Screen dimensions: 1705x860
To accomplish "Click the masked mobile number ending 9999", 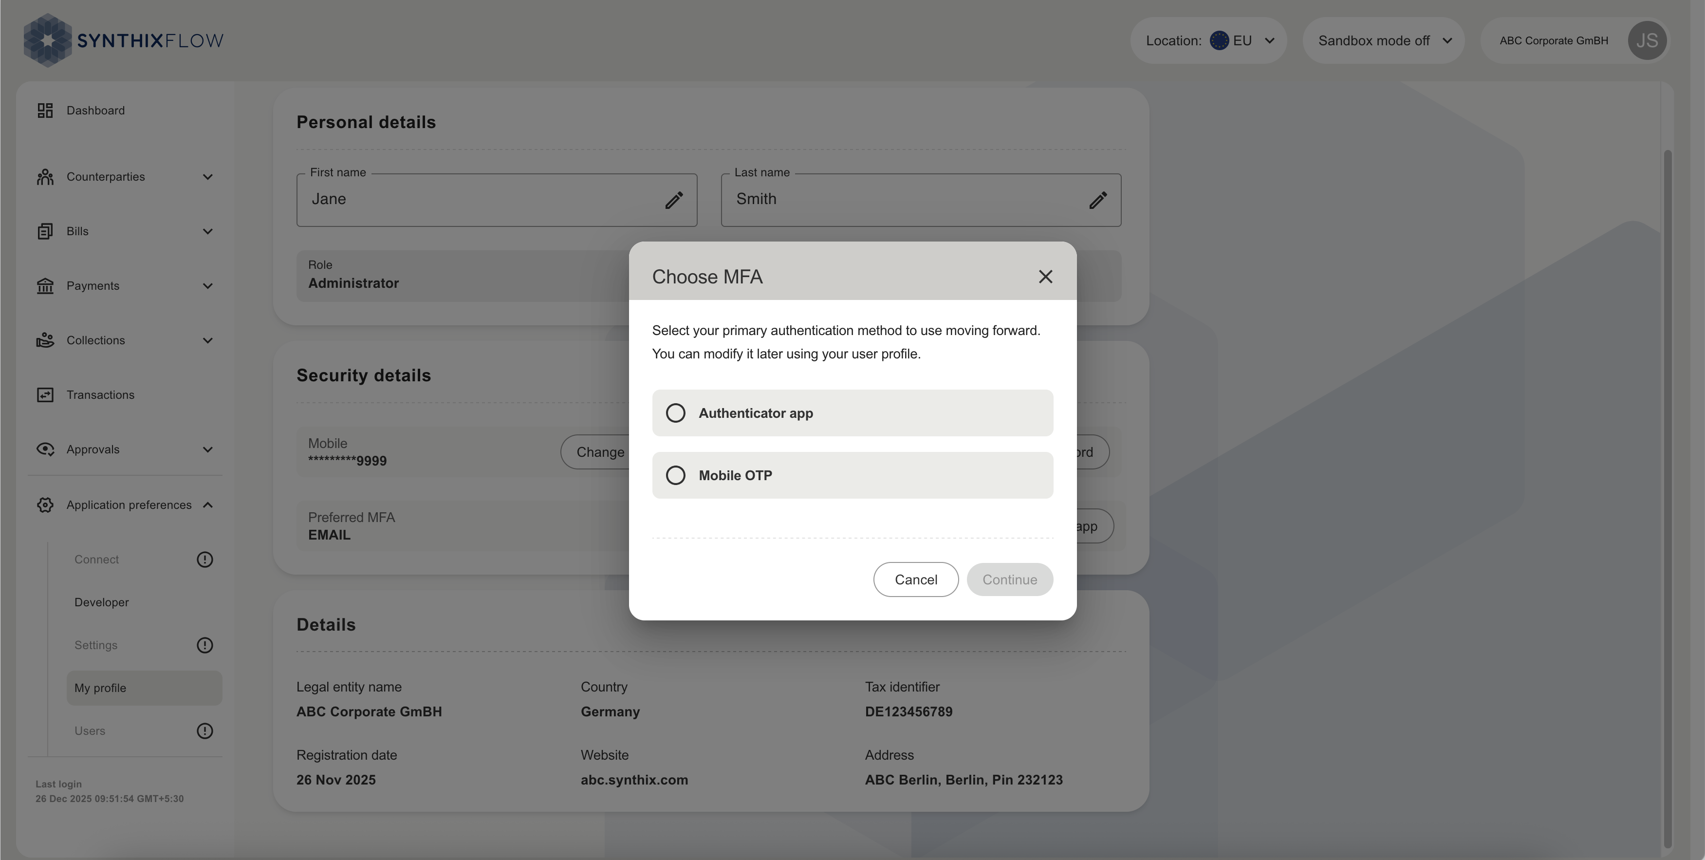I will point(347,461).
